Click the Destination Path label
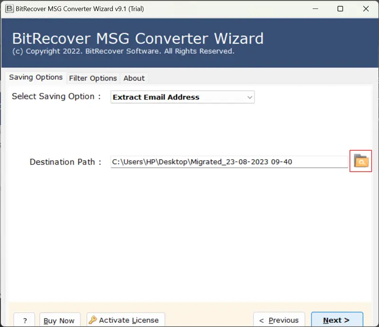Viewport: 379px width, 327px height. (65, 162)
